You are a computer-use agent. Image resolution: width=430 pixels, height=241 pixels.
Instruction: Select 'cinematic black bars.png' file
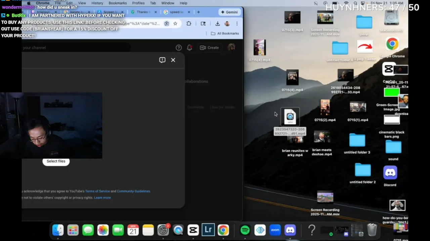tap(392, 127)
